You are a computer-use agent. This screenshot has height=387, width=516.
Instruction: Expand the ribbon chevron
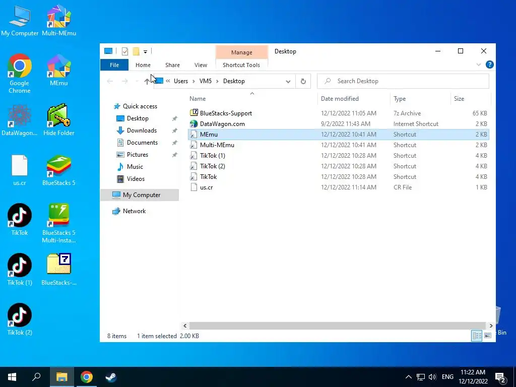(x=479, y=65)
